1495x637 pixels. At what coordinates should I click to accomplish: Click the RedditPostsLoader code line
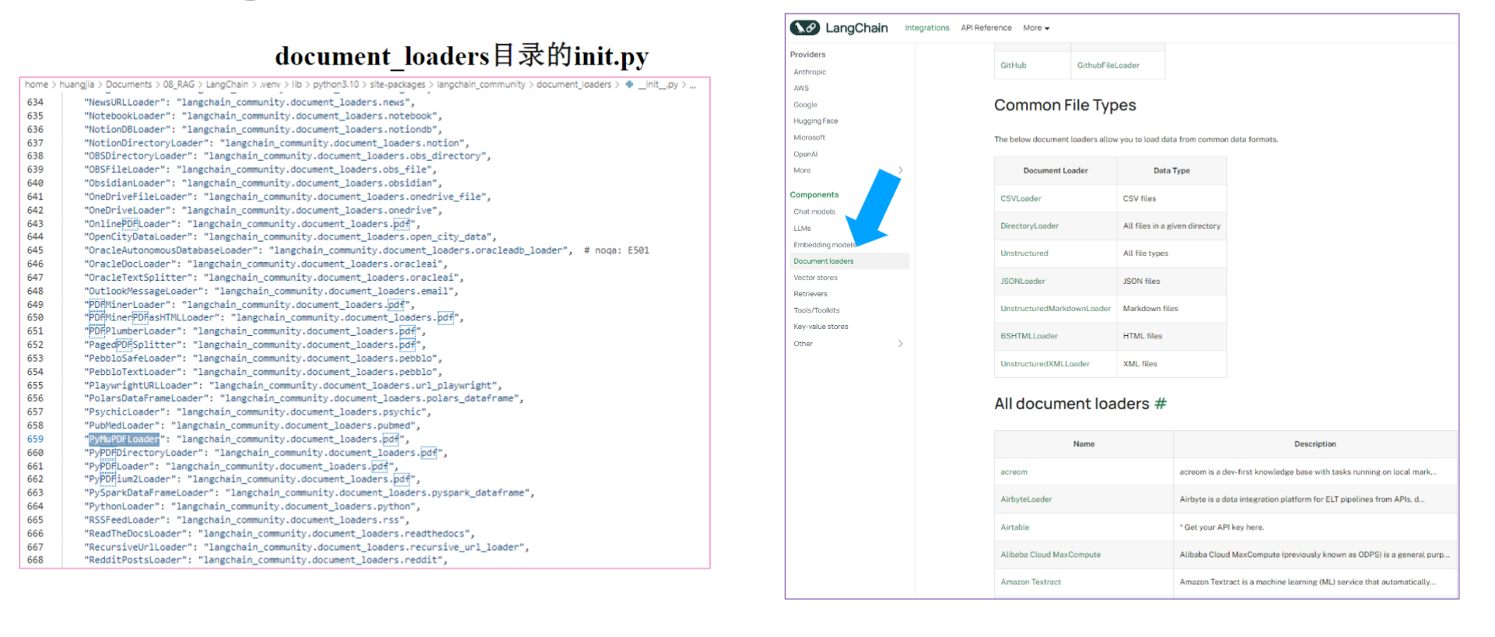point(265,560)
